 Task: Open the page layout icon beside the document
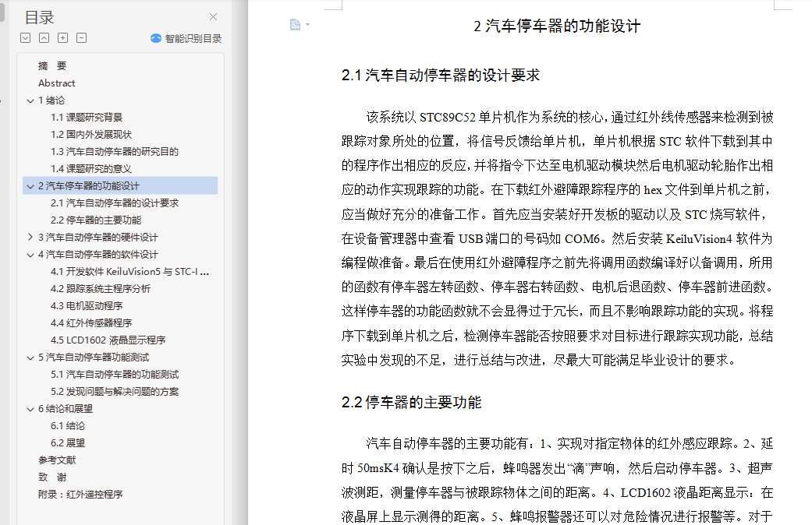coord(295,24)
